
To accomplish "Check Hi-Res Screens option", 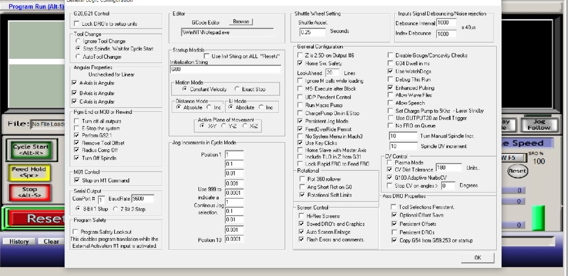I will point(301,215).
